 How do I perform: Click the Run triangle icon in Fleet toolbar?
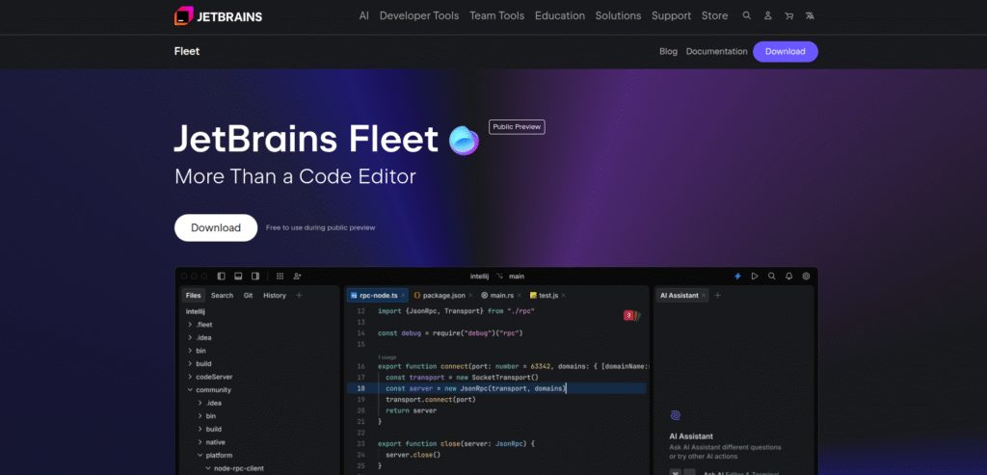tap(755, 277)
